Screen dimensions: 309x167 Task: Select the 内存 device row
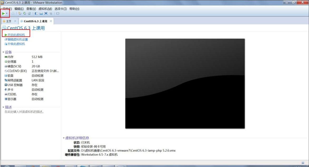pos(32,57)
